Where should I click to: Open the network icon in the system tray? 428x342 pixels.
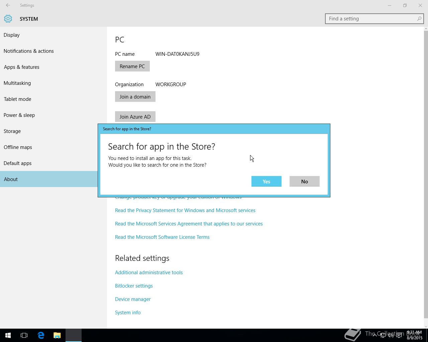tap(383, 335)
